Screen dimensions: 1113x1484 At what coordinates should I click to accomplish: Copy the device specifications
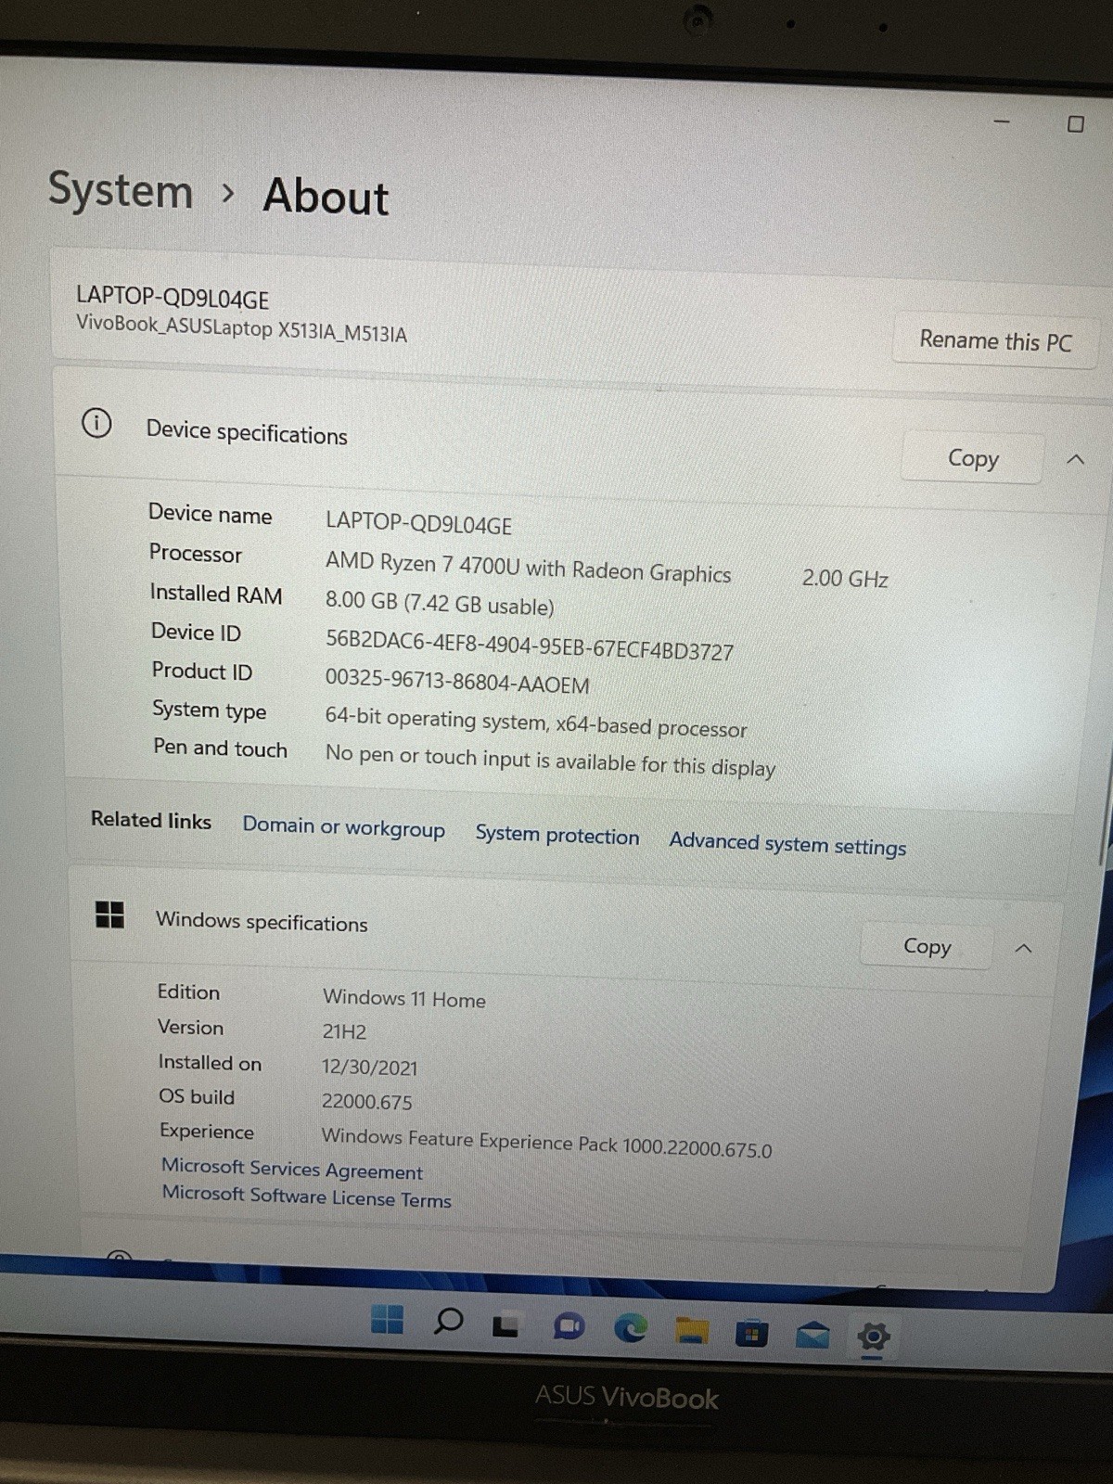[972, 458]
